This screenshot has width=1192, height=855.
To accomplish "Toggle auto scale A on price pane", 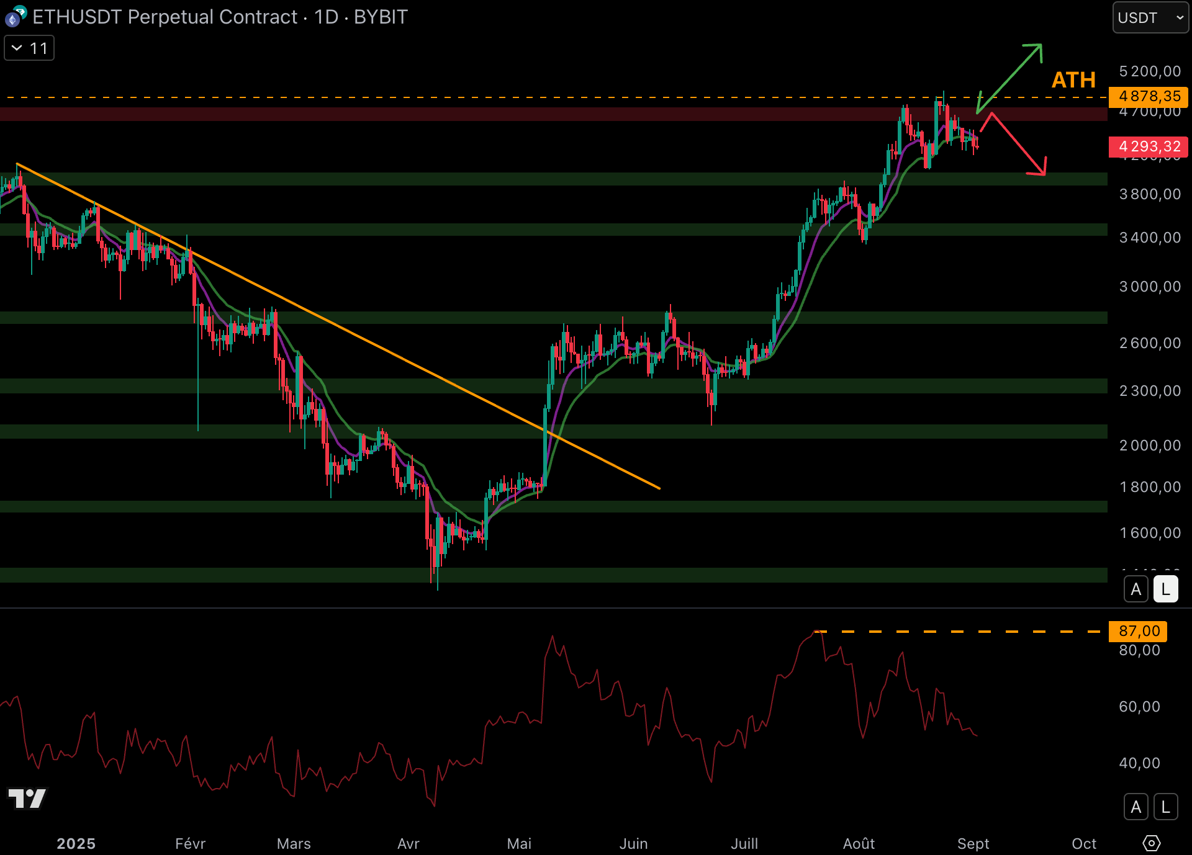I will [x=1136, y=589].
